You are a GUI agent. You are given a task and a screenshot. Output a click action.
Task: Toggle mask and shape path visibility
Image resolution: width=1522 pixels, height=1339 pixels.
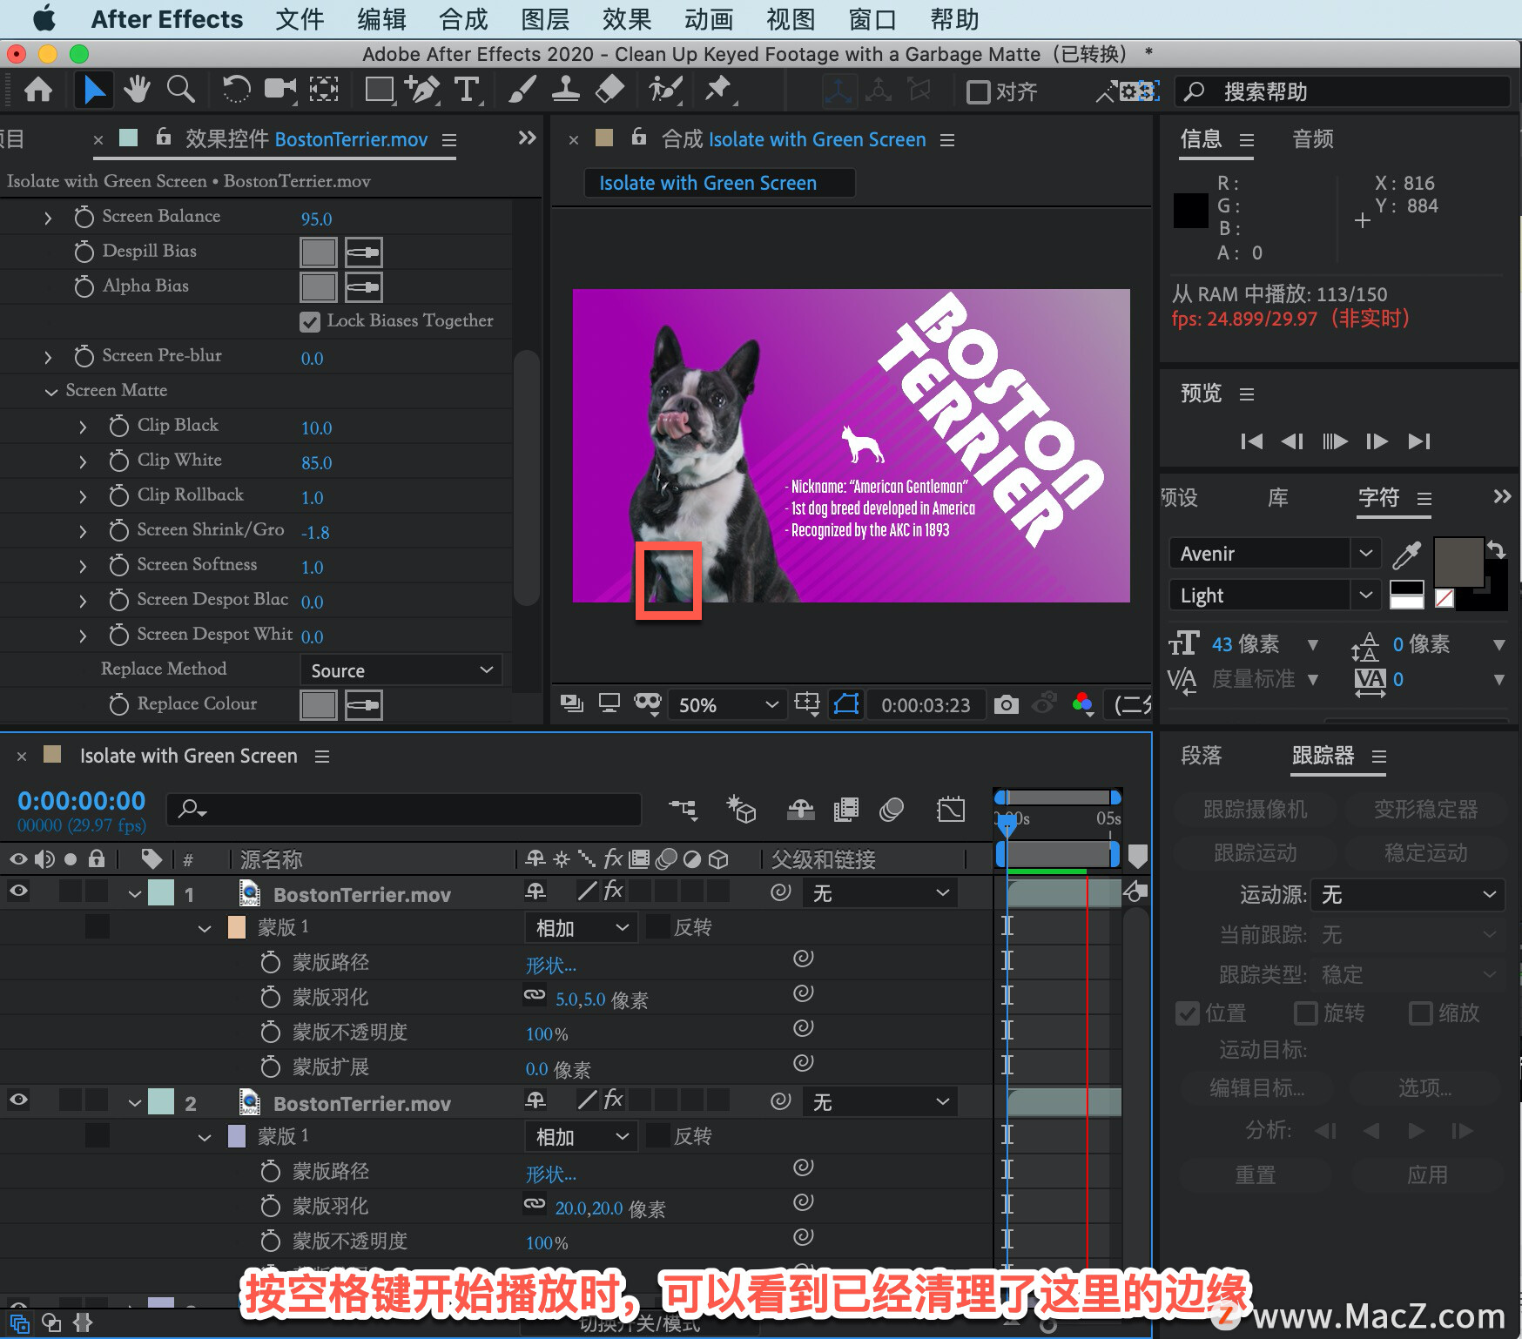(845, 704)
